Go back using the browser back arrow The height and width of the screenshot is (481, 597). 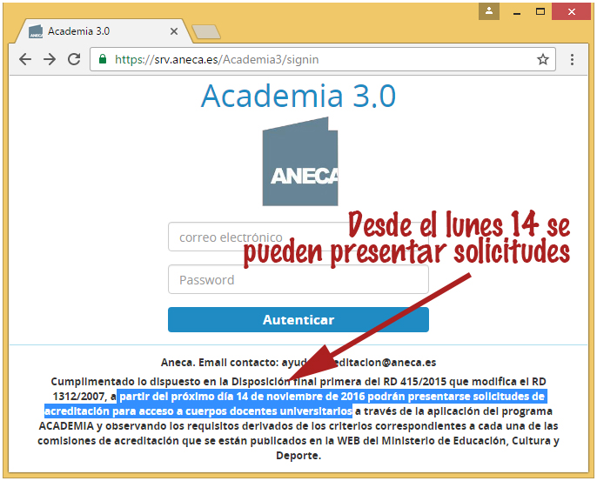pyautogui.click(x=25, y=59)
